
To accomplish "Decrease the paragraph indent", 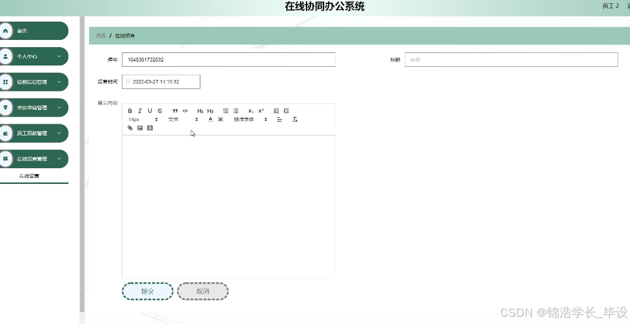I will (x=276, y=111).
